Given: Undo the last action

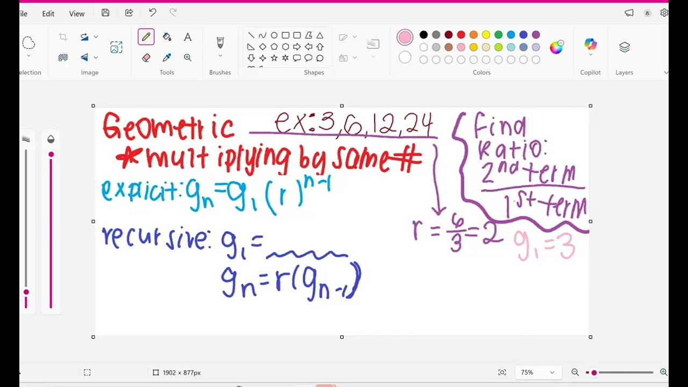Looking at the screenshot, I should click(x=153, y=13).
